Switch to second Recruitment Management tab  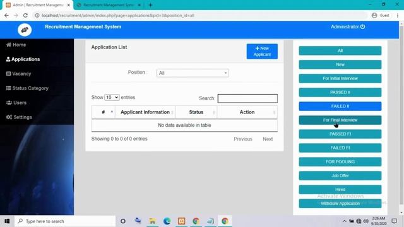[x=109, y=5]
